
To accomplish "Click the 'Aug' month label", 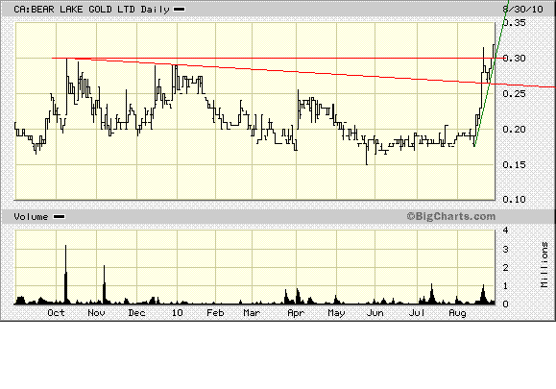I will click(457, 313).
